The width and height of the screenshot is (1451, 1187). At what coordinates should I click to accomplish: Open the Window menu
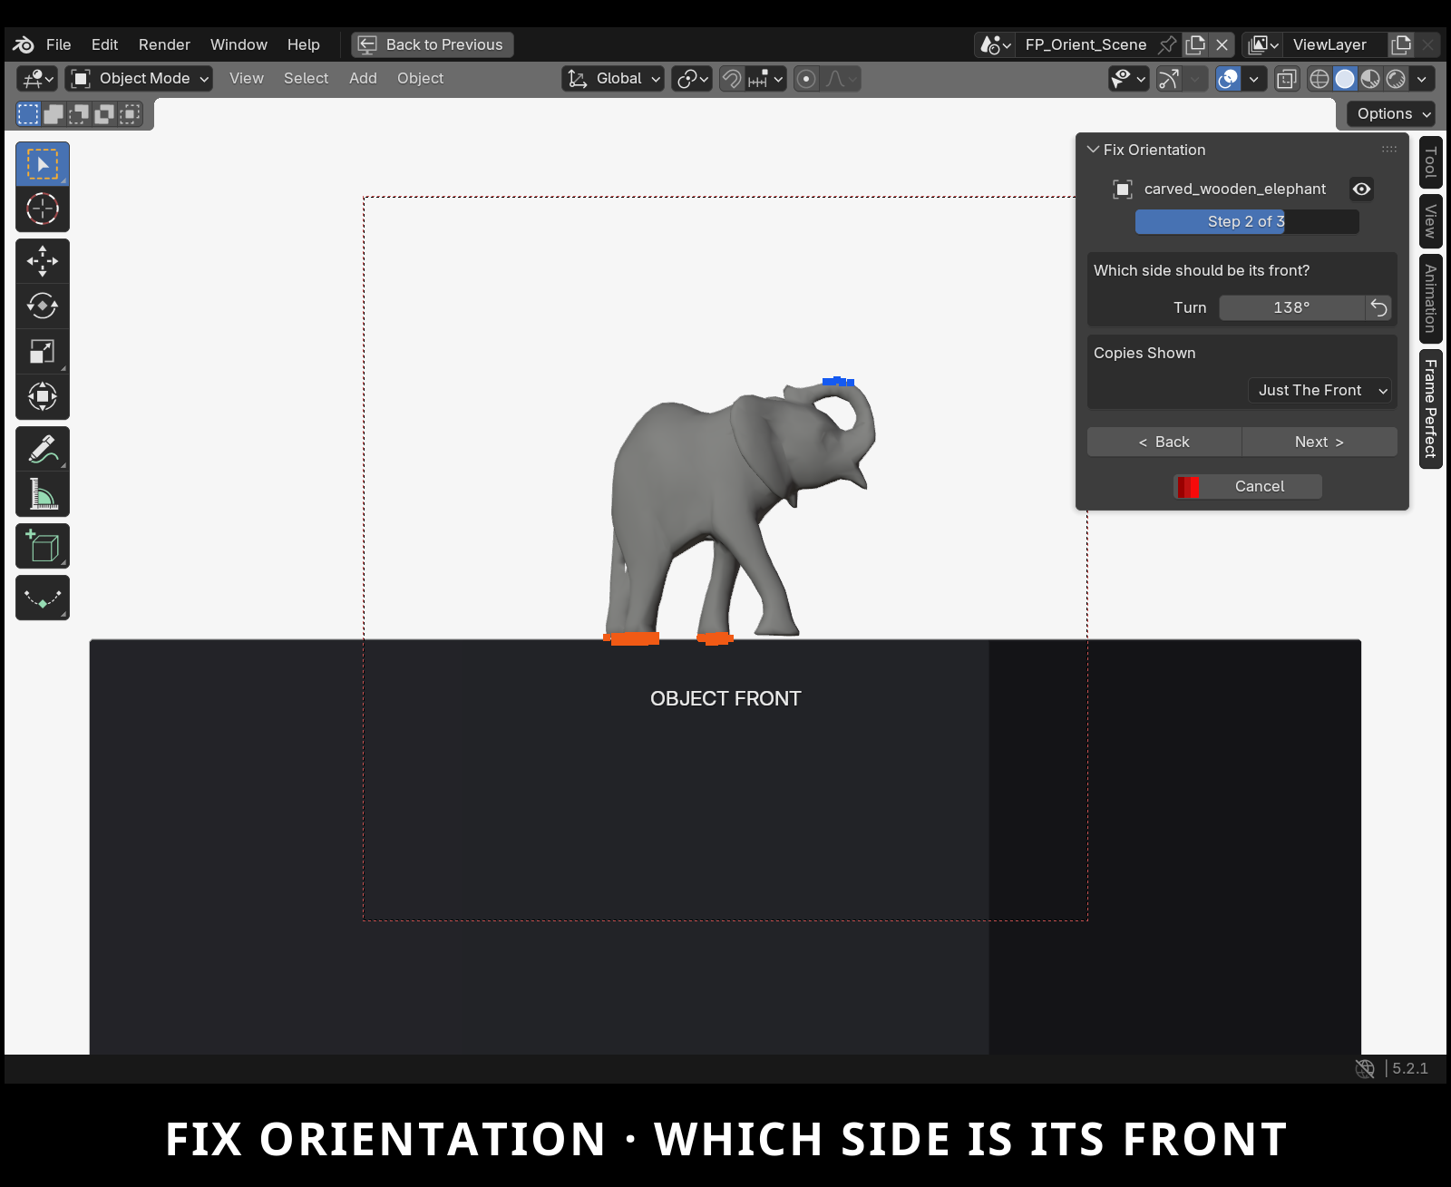coord(239,44)
